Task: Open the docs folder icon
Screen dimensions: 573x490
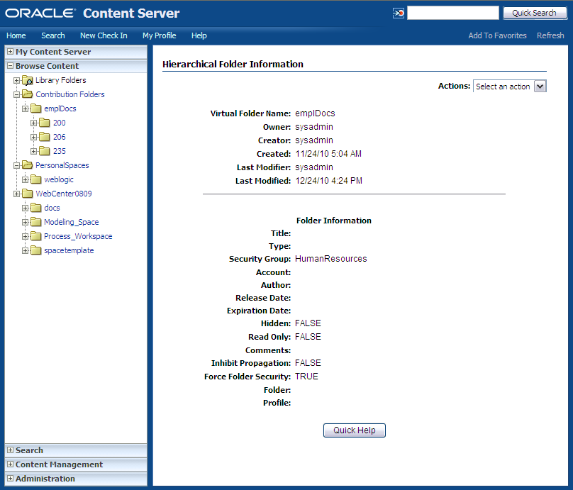Action: click(x=35, y=207)
